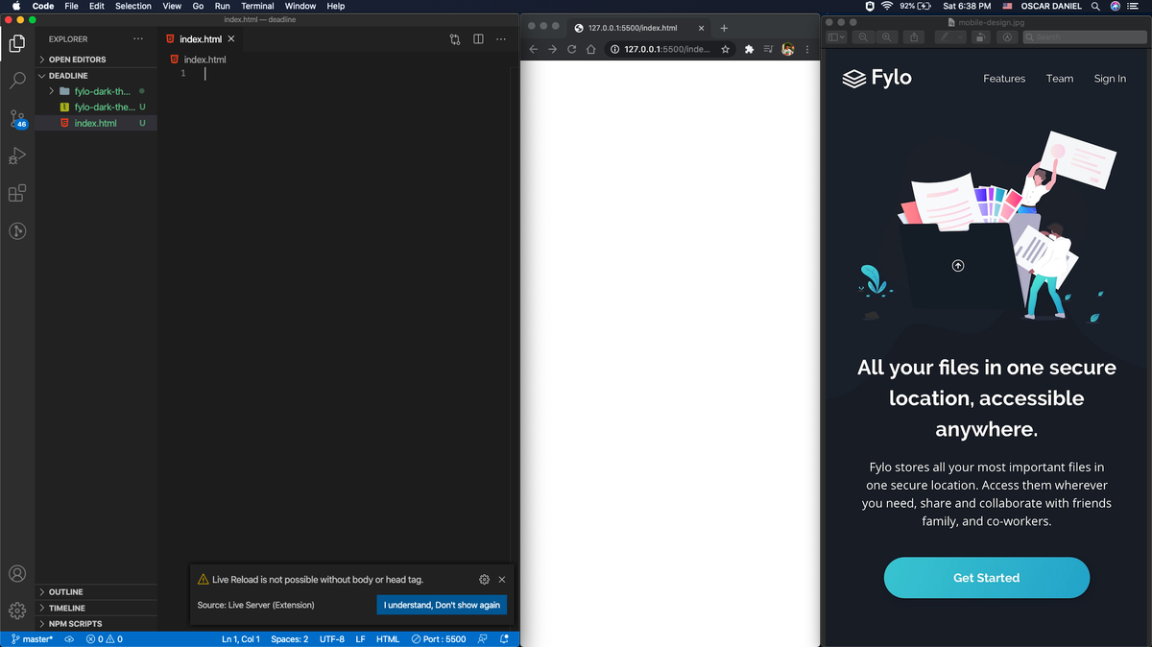Image resolution: width=1152 pixels, height=647 pixels.
Task: Open the Run and Debug view
Action: (x=17, y=156)
